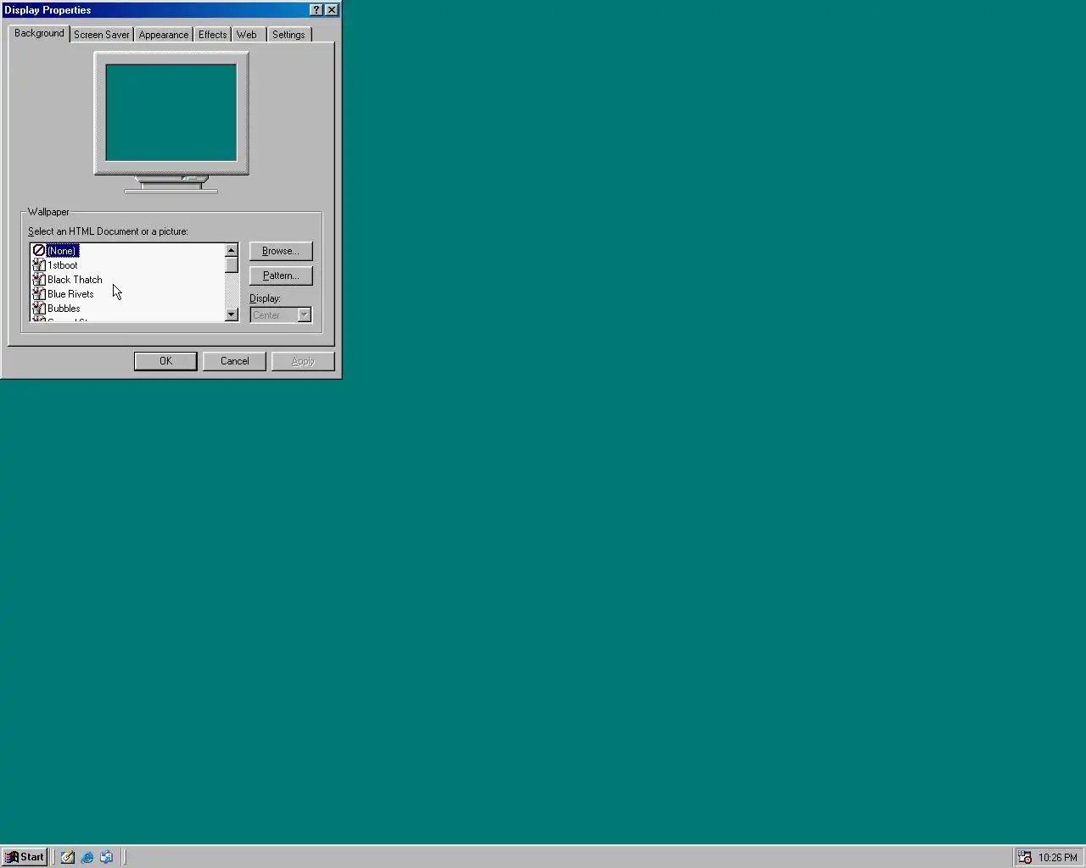The image size is (1086, 868).
Task: Launch Internet Explorer from quick launch
Action: click(87, 857)
